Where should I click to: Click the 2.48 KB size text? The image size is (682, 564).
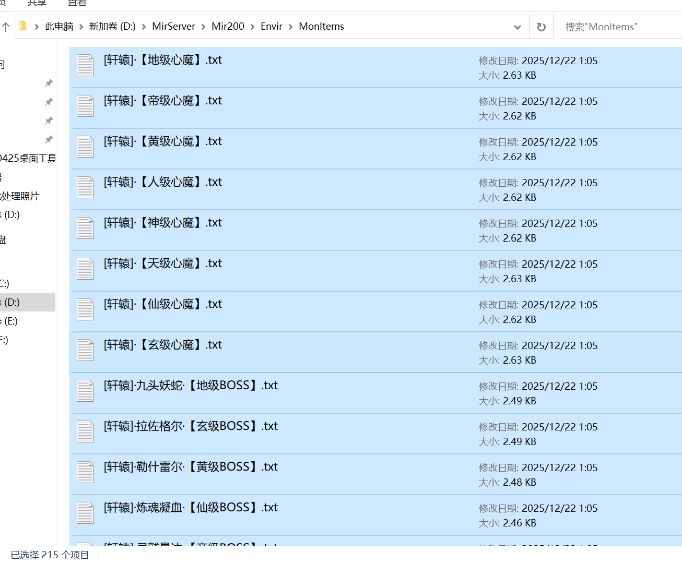pos(520,483)
